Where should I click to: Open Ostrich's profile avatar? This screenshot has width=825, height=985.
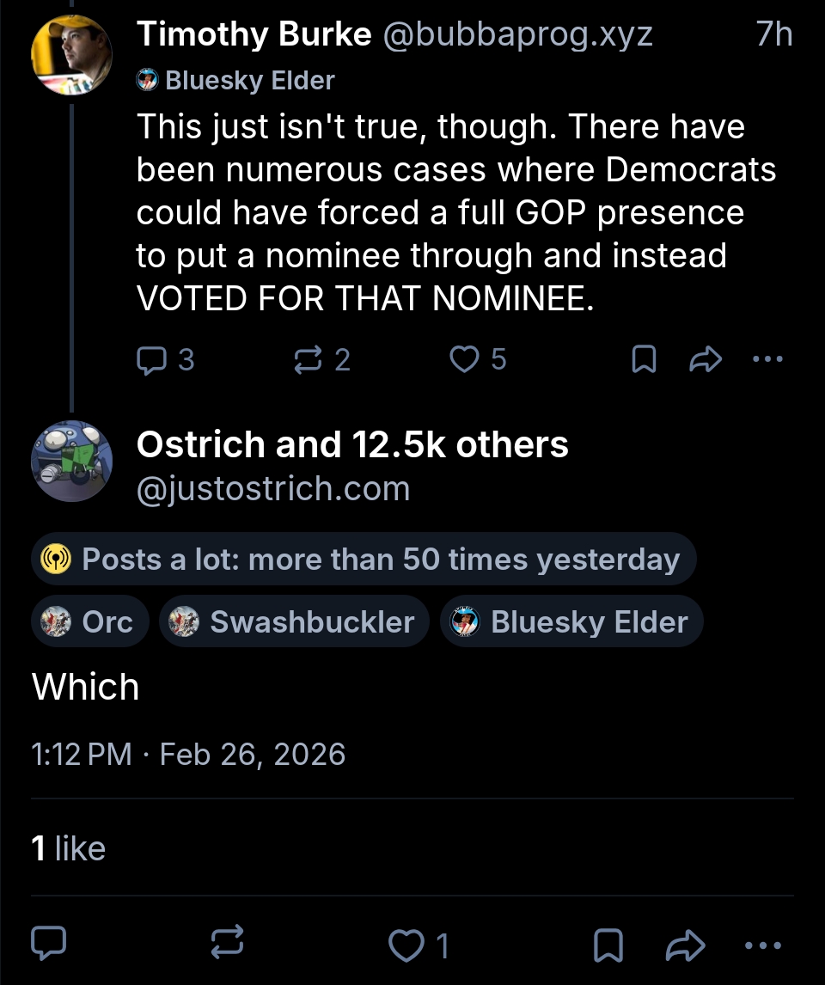pos(71,461)
